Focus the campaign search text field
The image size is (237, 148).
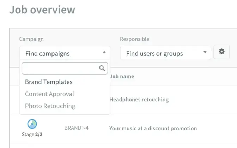coord(60,69)
